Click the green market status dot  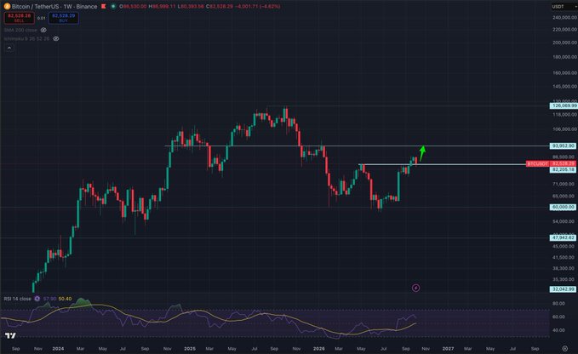[113, 6]
